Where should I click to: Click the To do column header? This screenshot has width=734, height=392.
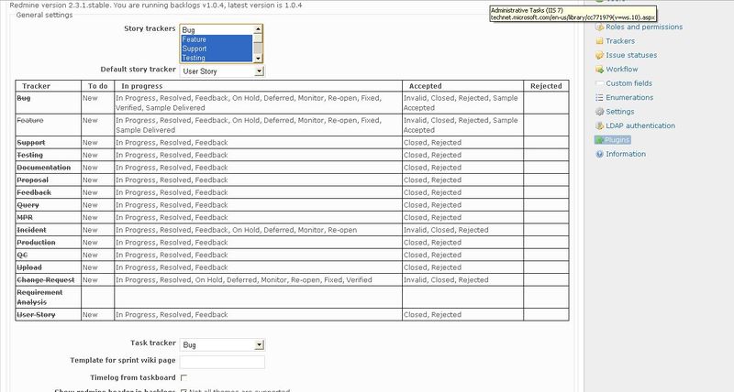tap(97, 86)
